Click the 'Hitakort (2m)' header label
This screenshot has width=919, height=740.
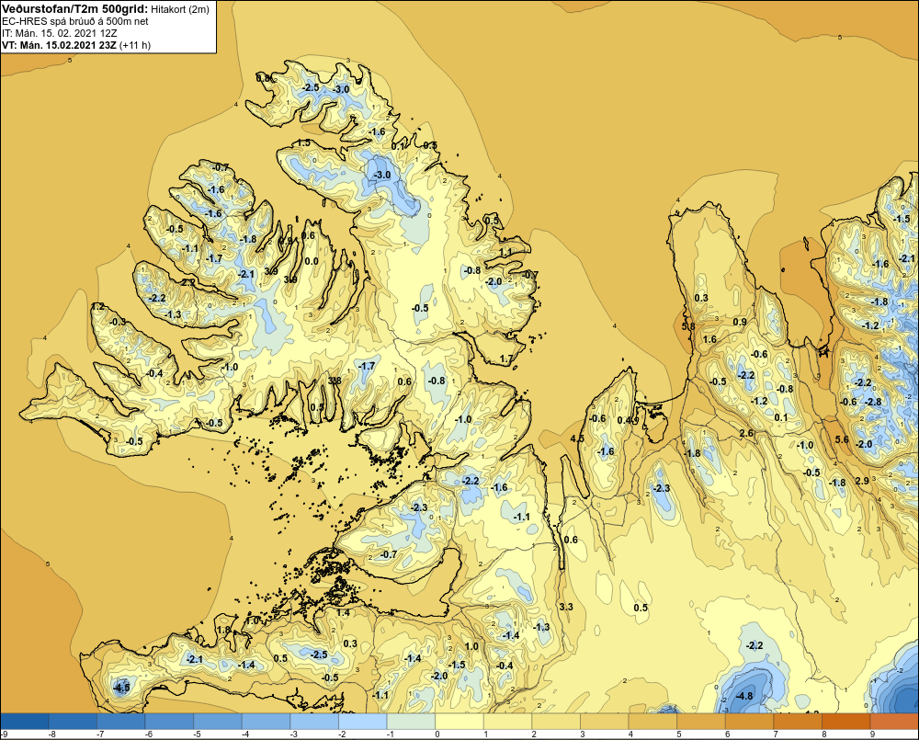click(179, 9)
